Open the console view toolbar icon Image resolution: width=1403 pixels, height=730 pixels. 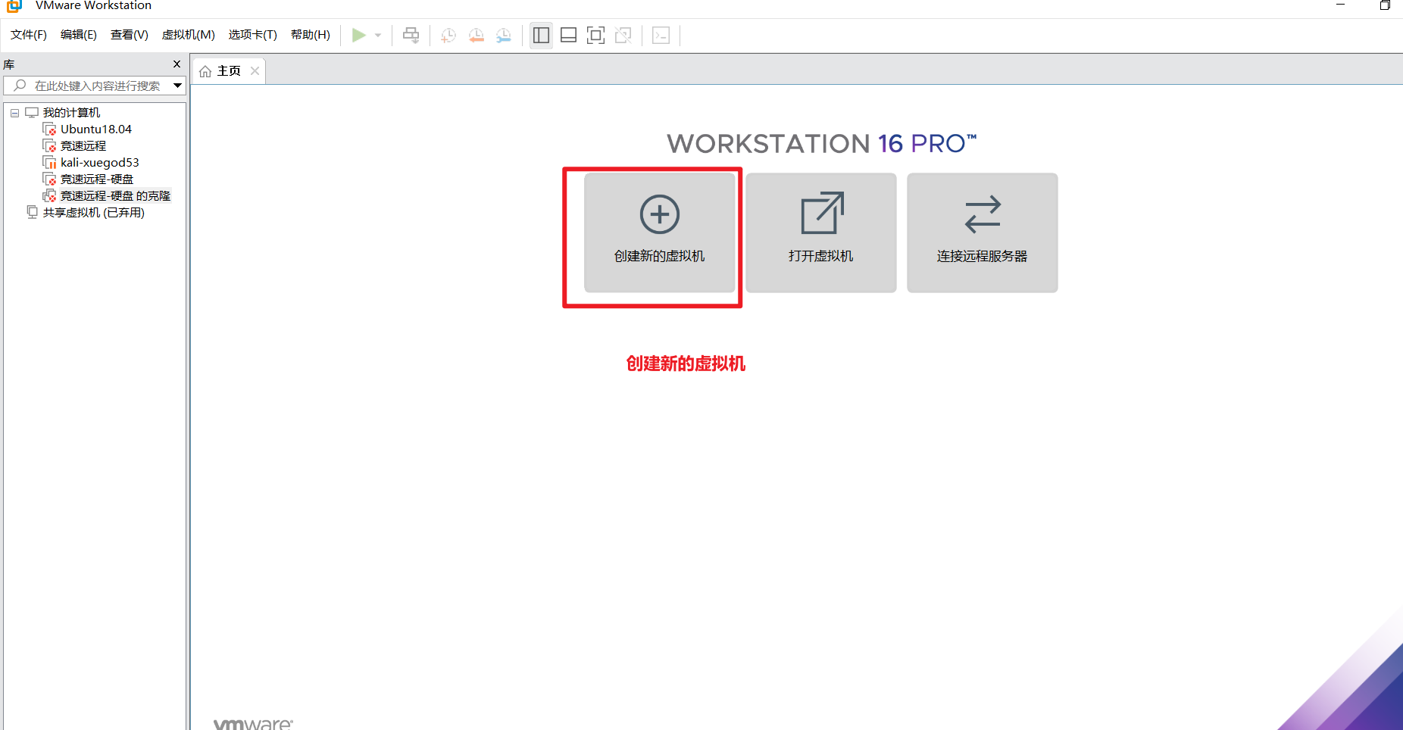coord(661,35)
